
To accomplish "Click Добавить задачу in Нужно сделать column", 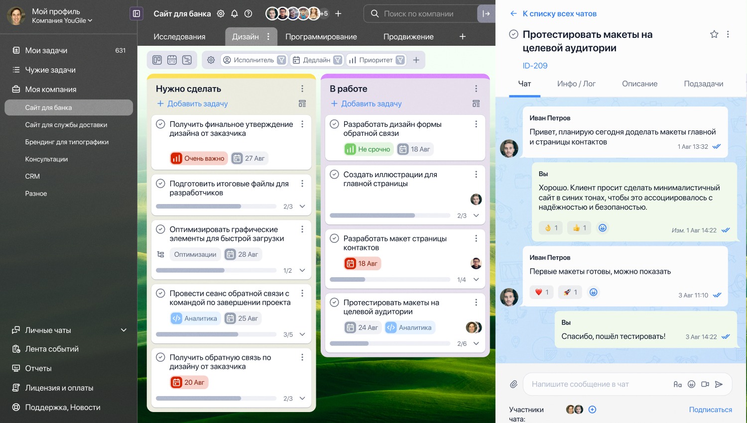I will 192,104.
